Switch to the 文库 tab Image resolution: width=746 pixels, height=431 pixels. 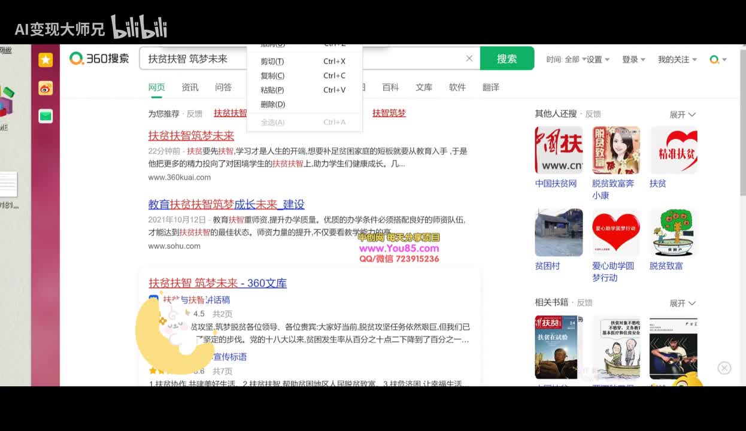point(424,87)
